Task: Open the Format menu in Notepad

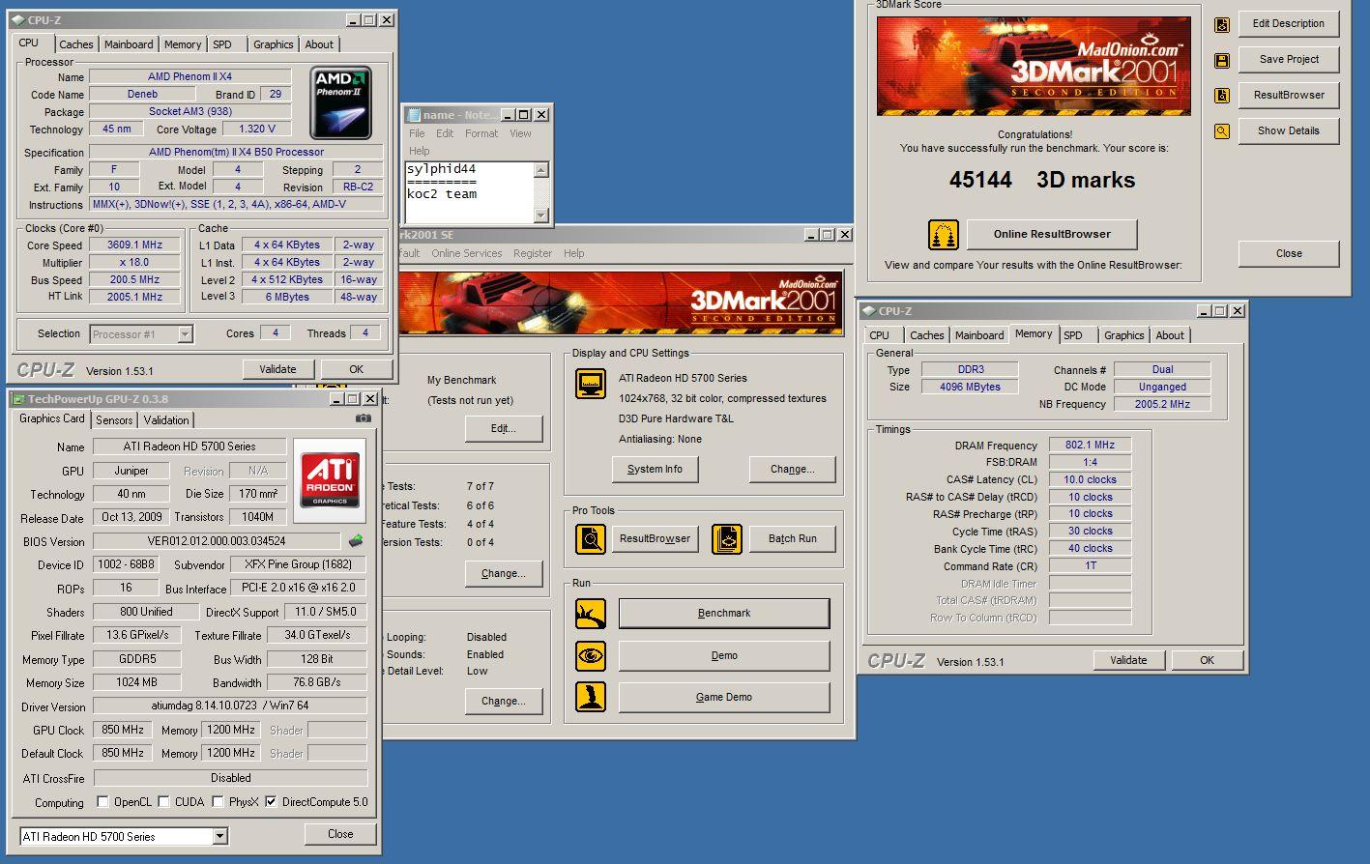Action: pyautogui.click(x=481, y=133)
